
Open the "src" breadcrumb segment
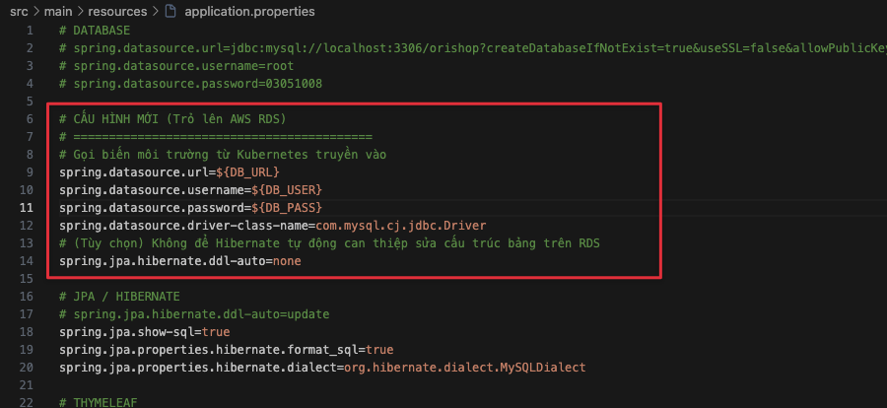pos(20,10)
